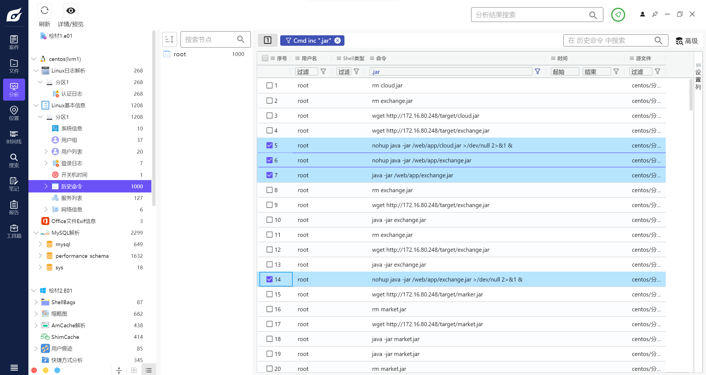Click the funnel icon in command filter

click(537, 72)
